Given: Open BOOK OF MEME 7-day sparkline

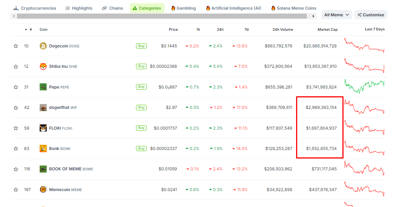Looking at the screenshot, I should pyautogui.click(x=364, y=168).
